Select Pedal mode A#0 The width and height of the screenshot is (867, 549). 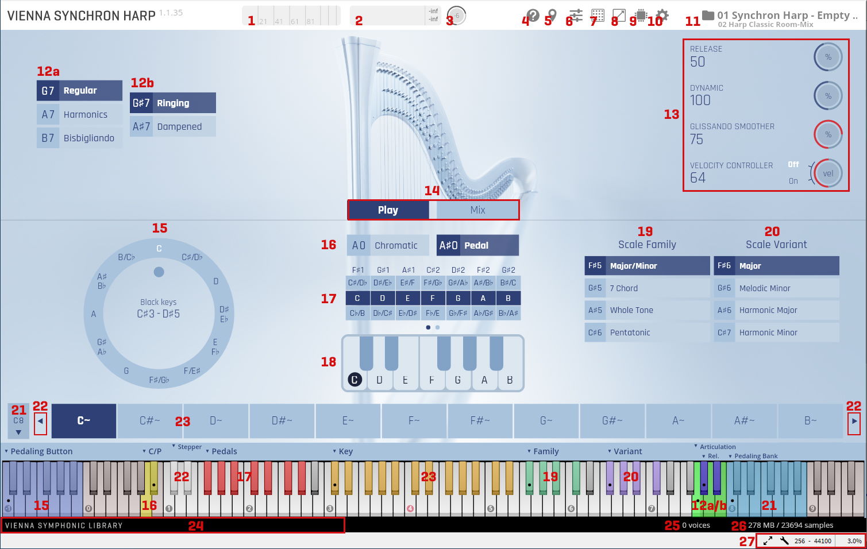pos(477,245)
